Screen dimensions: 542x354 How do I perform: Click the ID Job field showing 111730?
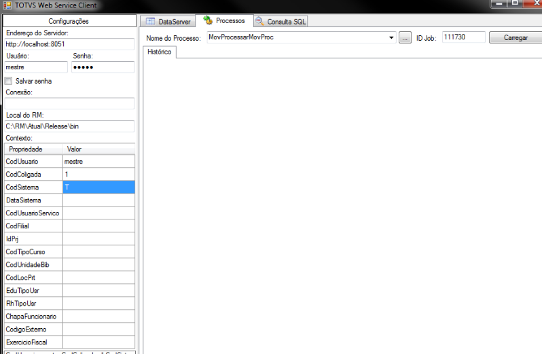(x=463, y=37)
